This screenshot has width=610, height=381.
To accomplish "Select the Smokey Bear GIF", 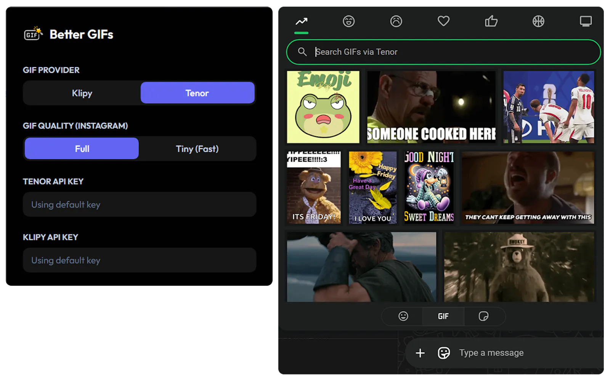I will (x=519, y=267).
